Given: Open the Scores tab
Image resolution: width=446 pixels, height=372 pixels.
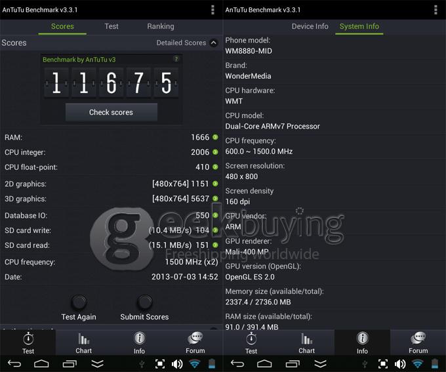Looking at the screenshot, I should tap(62, 26).
